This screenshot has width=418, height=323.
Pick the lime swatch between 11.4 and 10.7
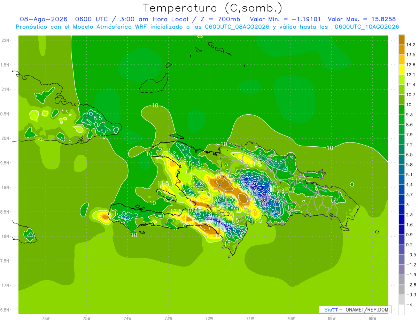pos(402,90)
